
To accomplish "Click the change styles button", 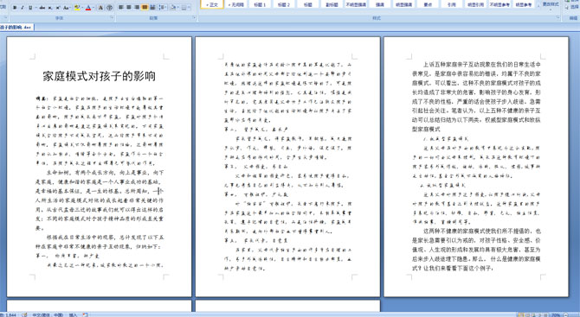I will tap(551, 4).
